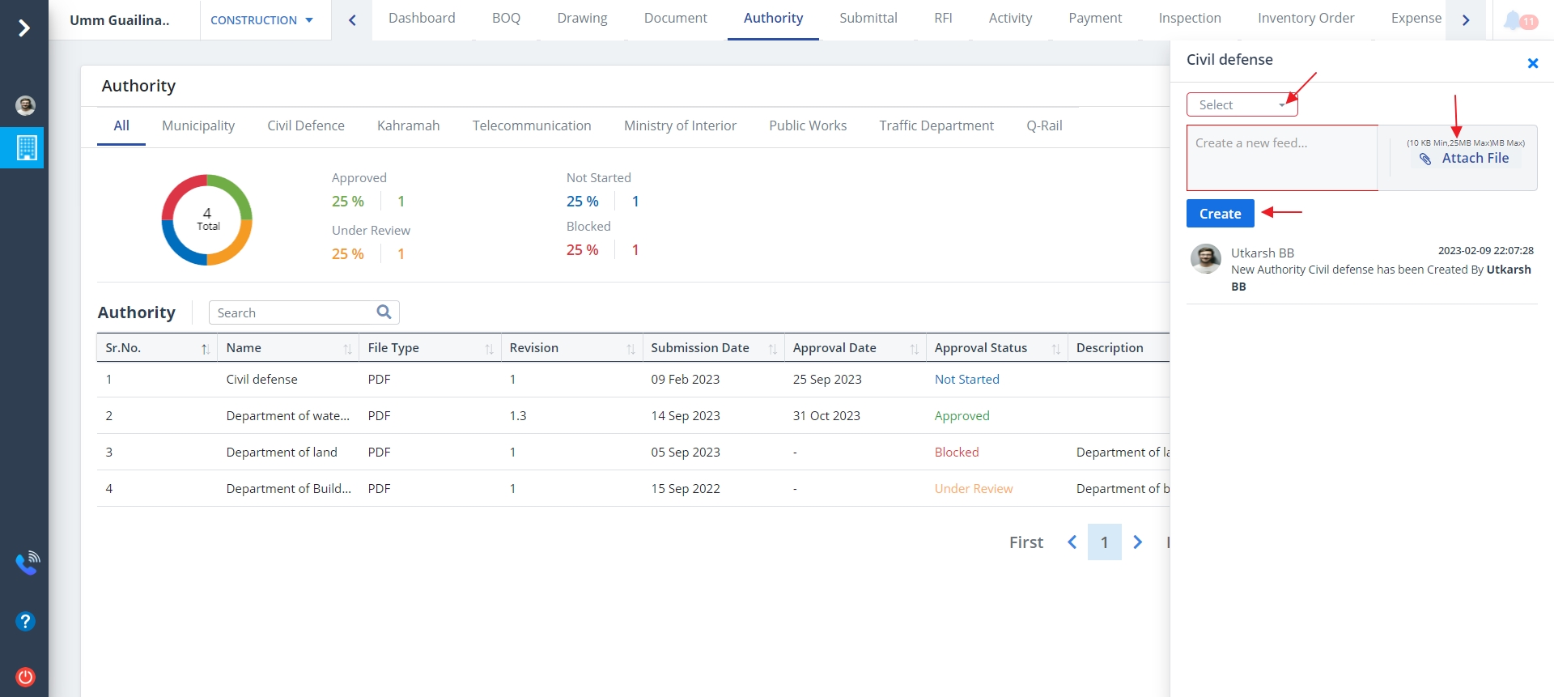Image resolution: width=1554 pixels, height=697 pixels.
Task: Open the help question mark icon
Action: 25,621
